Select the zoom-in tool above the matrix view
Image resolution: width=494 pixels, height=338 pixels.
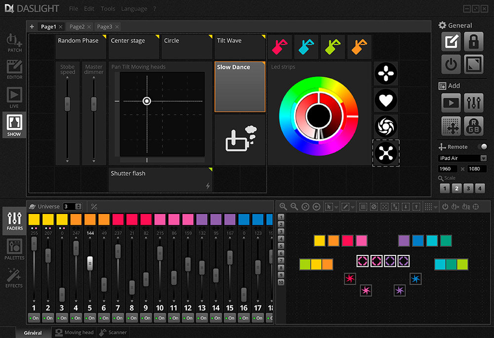[283, 207]
